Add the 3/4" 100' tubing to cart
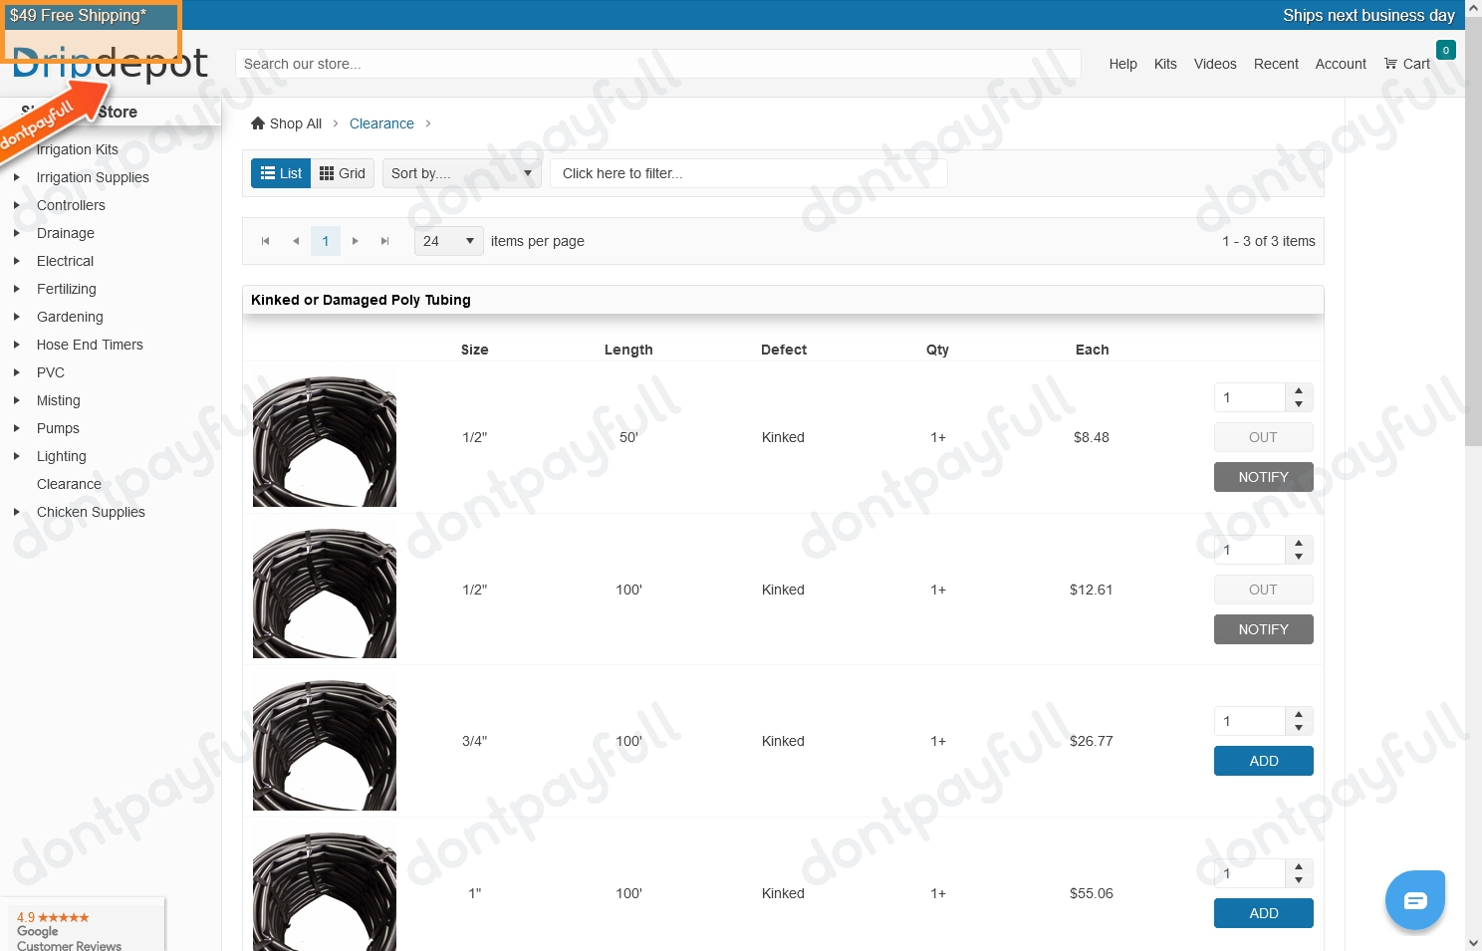Screen dimensions: 1482x951 (1263, 761)
